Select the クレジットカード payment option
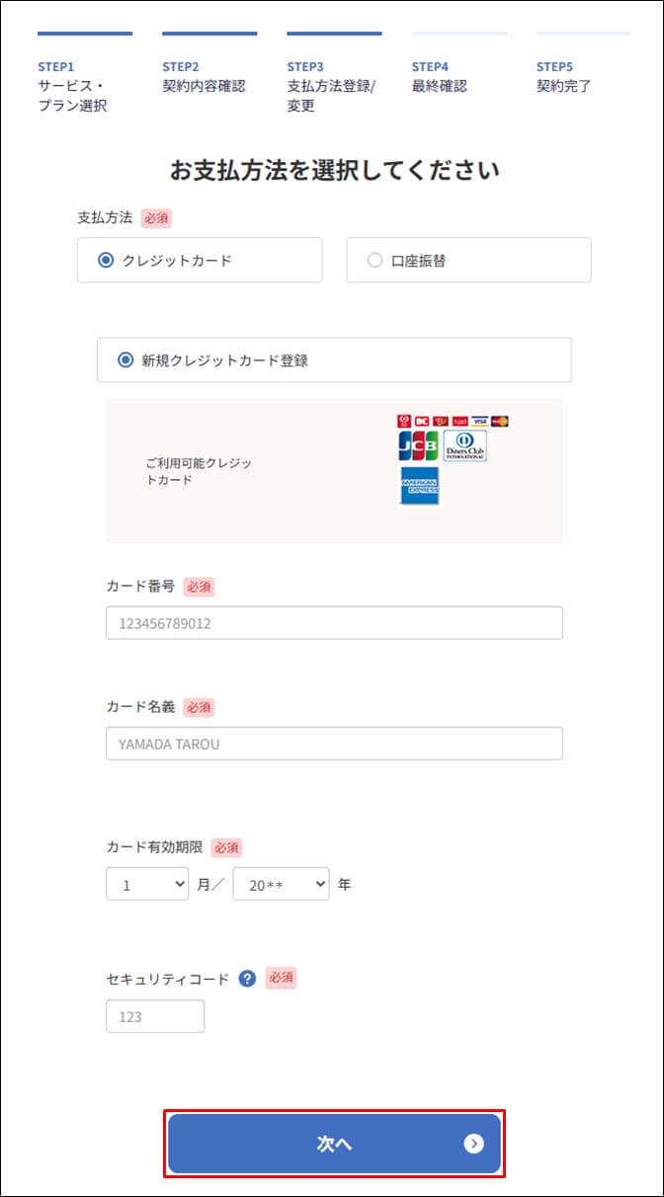664x1197 pixels. (107, 261)
